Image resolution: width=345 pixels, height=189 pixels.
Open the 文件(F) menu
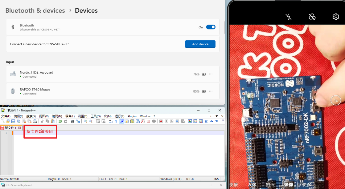(x=6, y=116)
